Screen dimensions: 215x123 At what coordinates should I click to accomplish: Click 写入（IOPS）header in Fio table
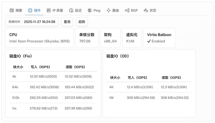click(40, 67)
